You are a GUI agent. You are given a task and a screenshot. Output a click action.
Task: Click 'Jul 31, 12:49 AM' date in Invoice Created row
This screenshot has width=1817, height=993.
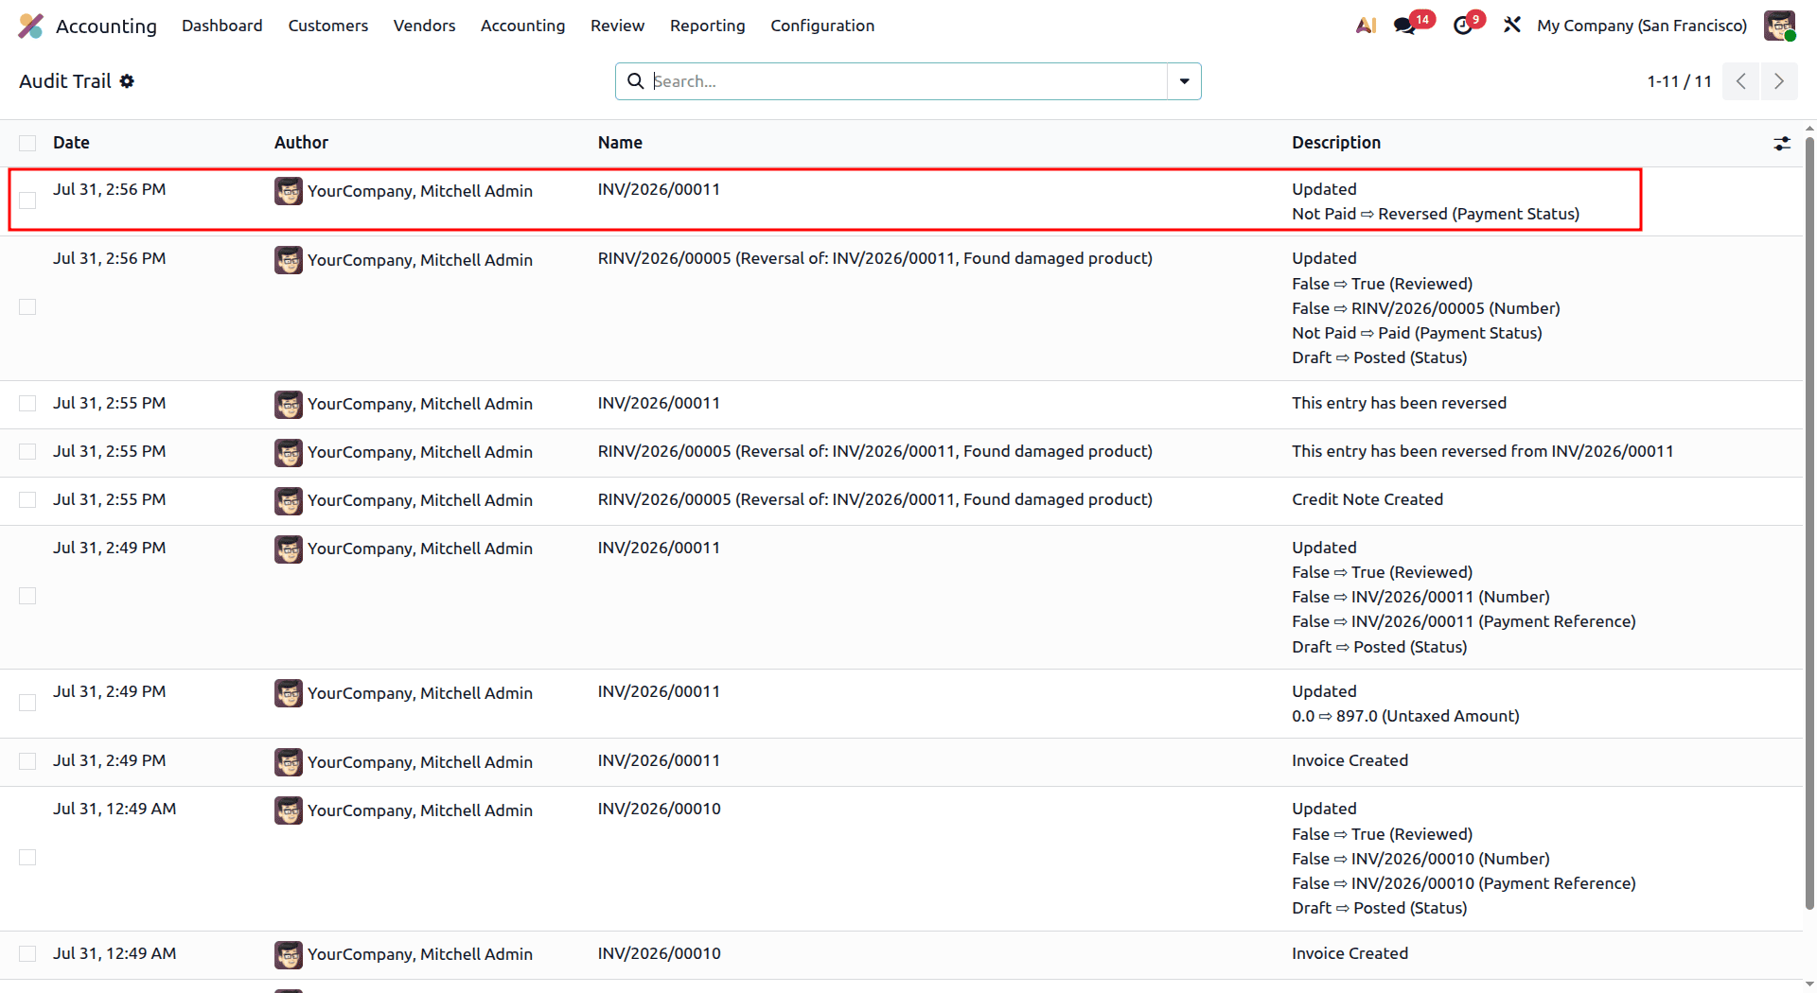115,953
